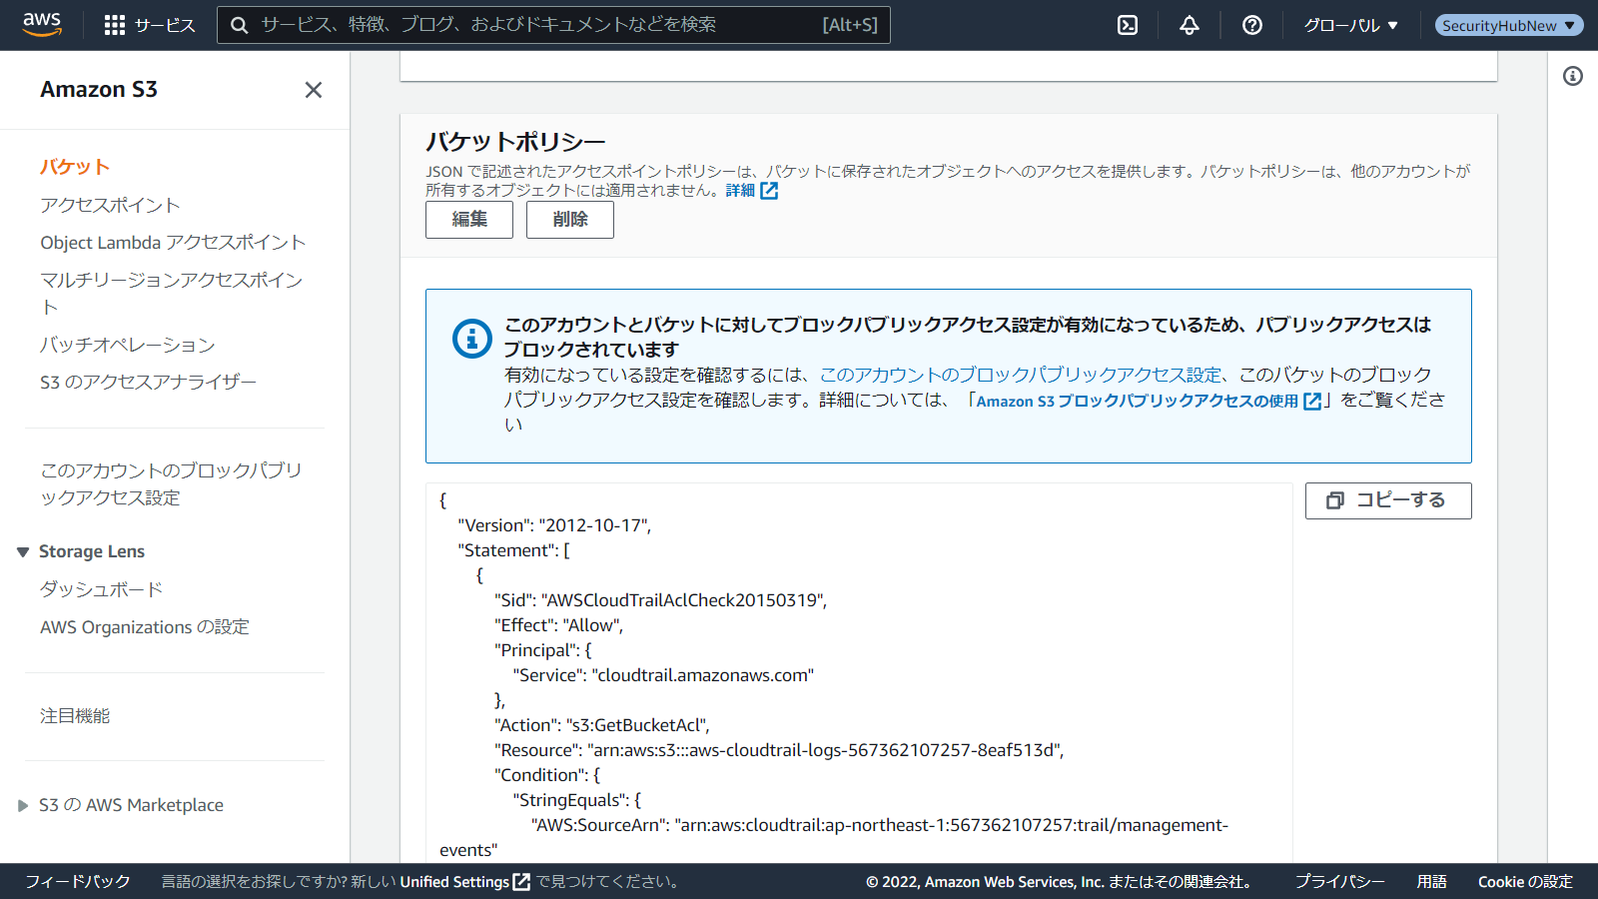This screenshot has width=1598, height=899.
Task: Click the 編集 button for bucket policy
Action: 468,220
